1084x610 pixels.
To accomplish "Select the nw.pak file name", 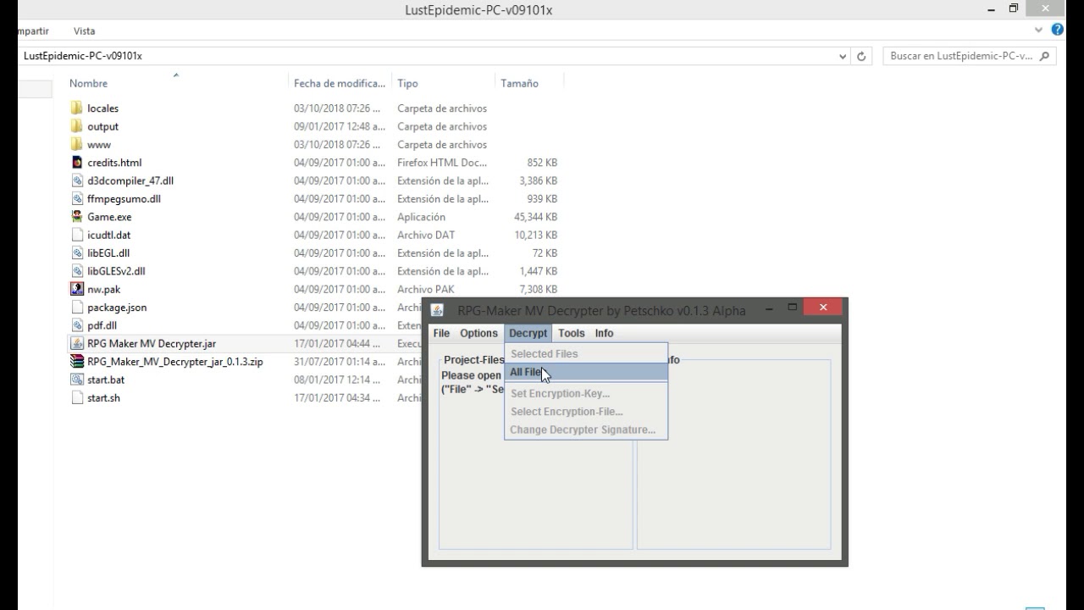I will pos(103,289).
